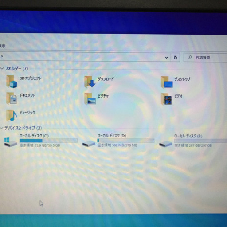The image size is (227, 227).
Task: Click 空き領域 35.9 GB/59.5 GB text
Action: [40, 145]
